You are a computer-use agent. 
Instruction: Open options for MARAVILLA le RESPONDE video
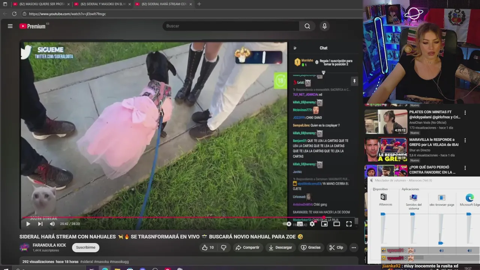pyautogui.click(x=465, y=140)
